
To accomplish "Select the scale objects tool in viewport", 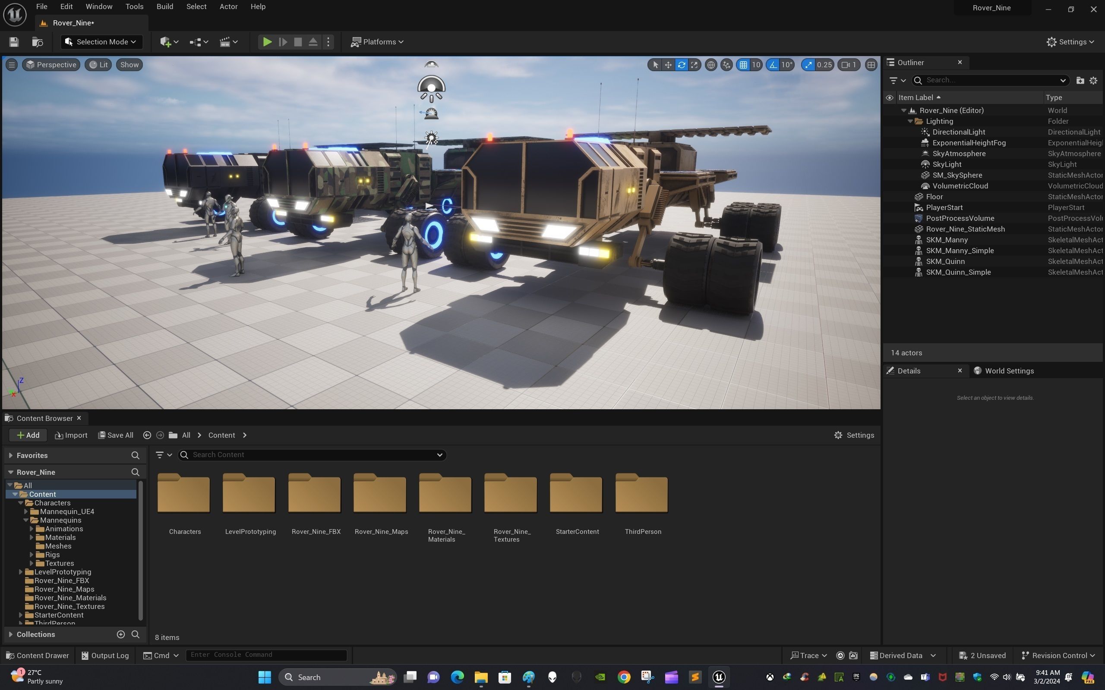I will click(694, 65).
